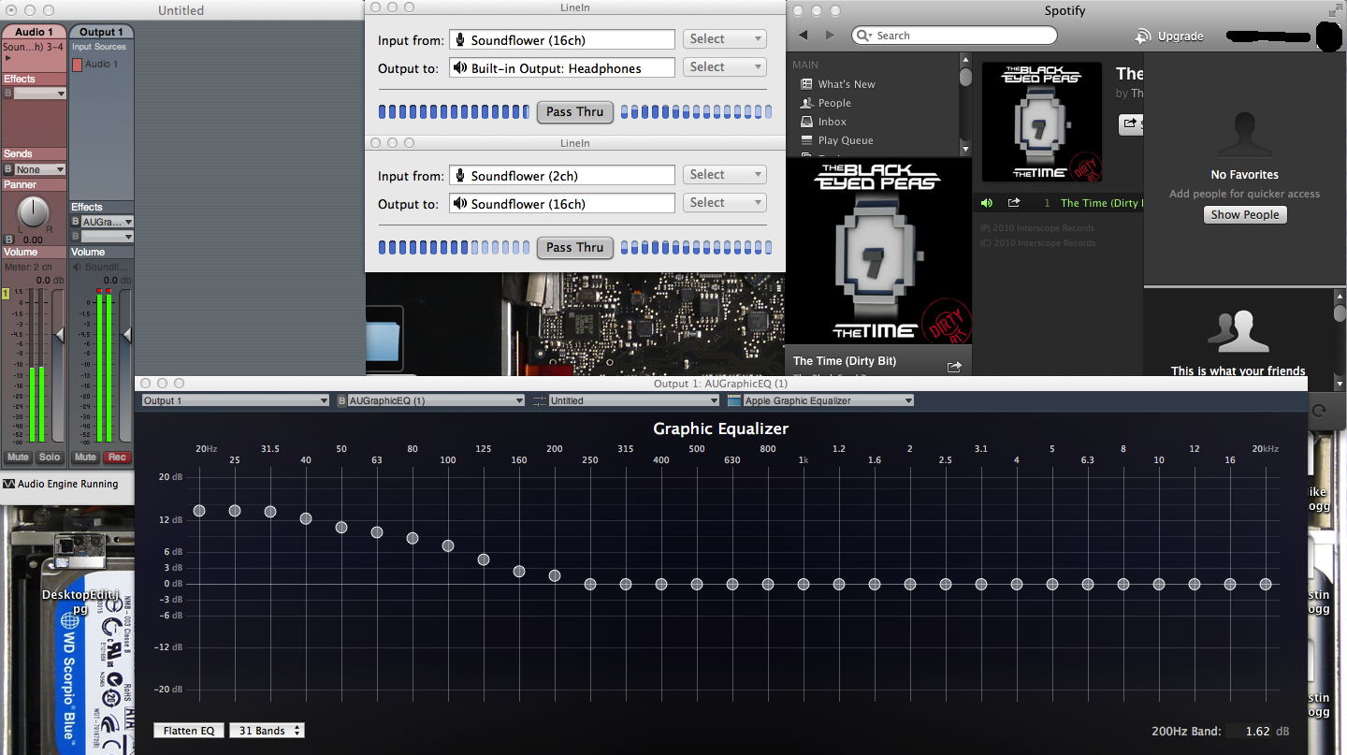Click the Show People button
Image resolution: width=1347 pixels, height=755 pixels.
1245,214
